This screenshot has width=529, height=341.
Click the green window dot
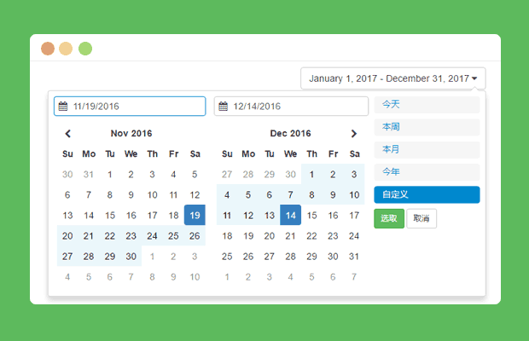85,49
